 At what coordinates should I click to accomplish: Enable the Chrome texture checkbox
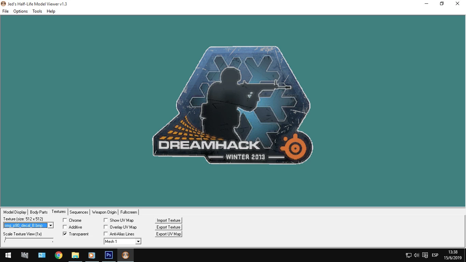(65, 220)
